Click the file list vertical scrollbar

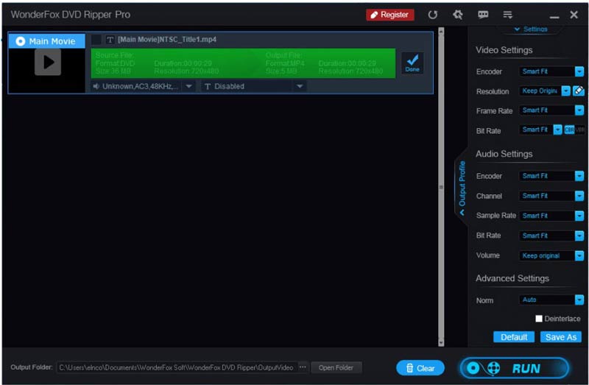pos(441,187)
